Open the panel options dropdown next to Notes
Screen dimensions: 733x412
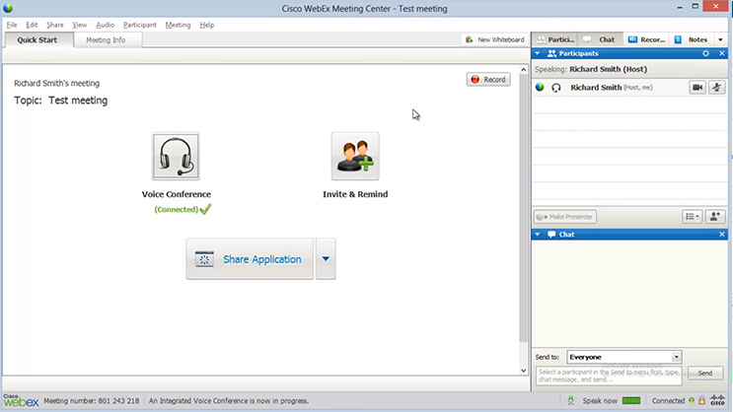click(x=720, y=39)
